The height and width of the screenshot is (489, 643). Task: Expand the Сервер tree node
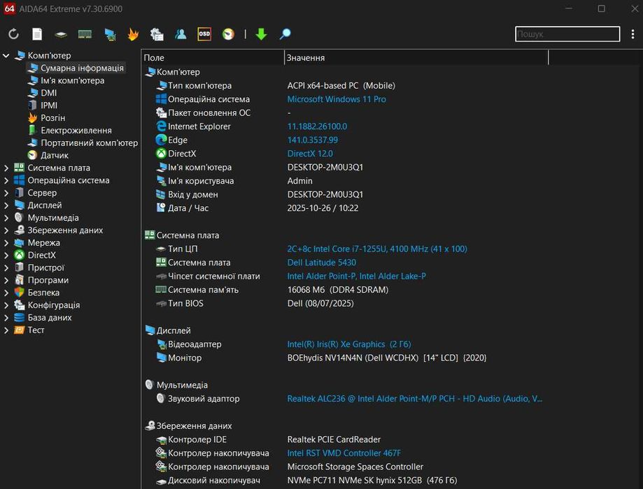coord(6,193)
